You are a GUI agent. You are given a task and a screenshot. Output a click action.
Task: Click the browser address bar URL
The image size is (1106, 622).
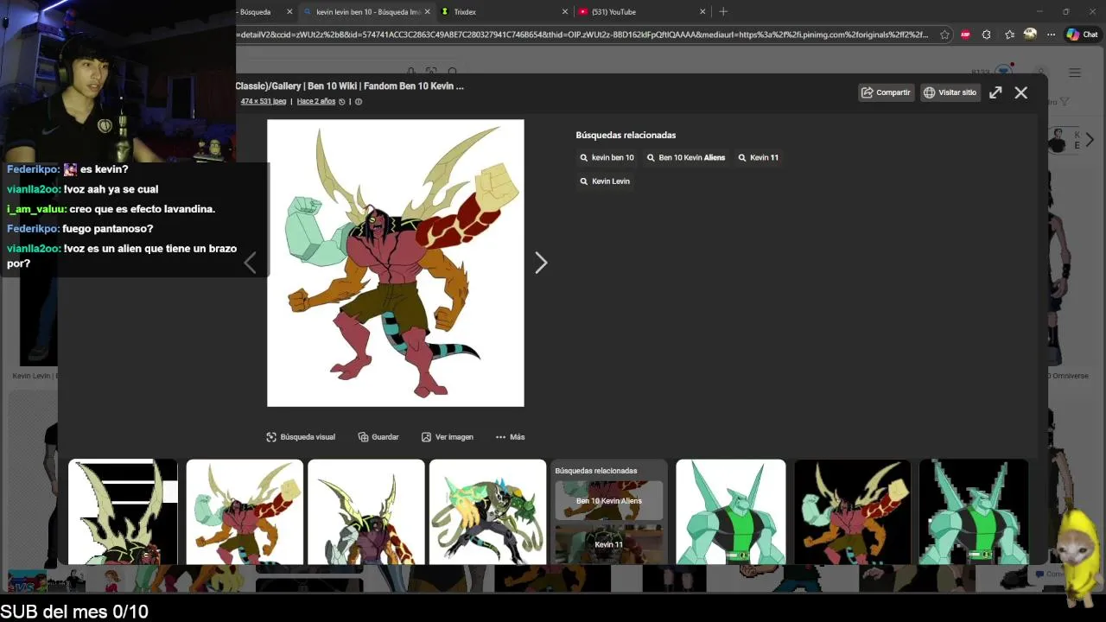(x=582, y=35)
